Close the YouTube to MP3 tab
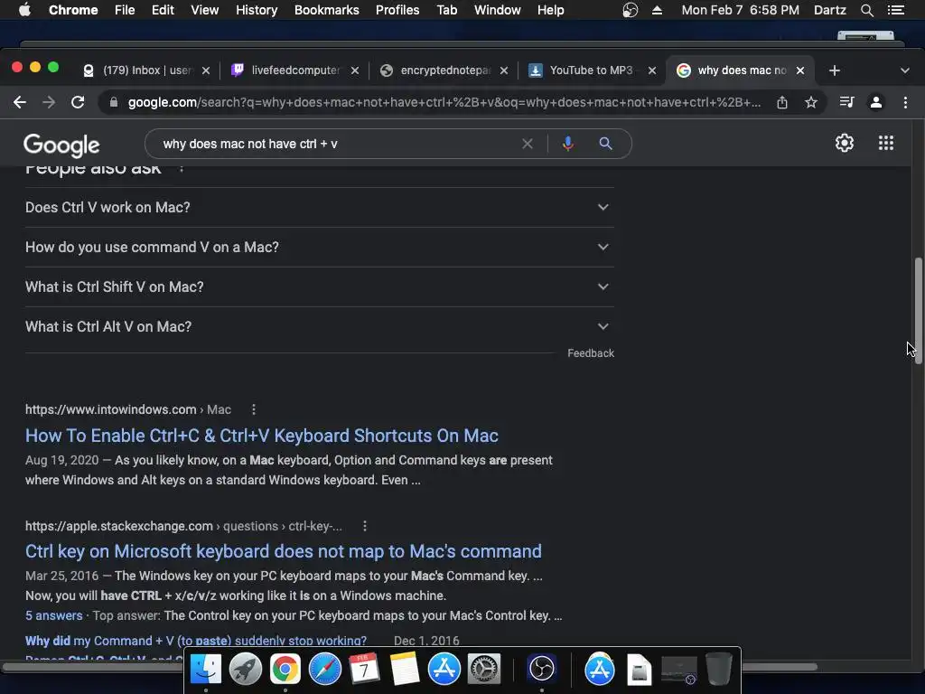This screenshot has width=925, height=694. tap(652, 70)
